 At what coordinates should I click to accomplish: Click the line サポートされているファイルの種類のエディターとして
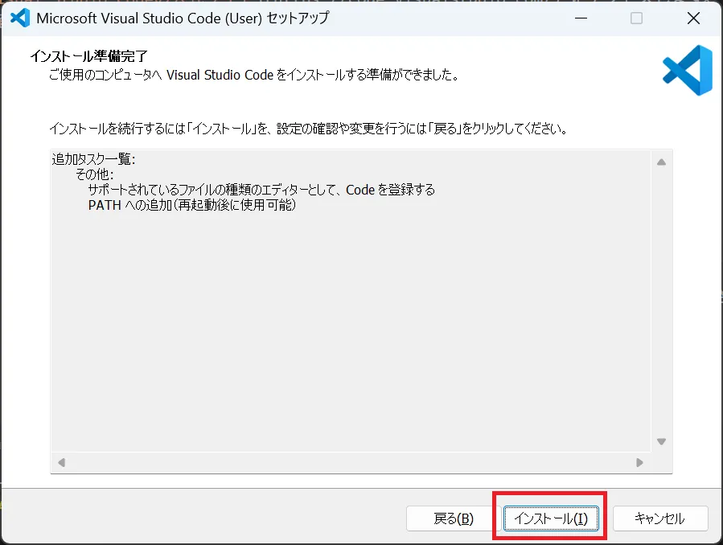pyautogui.click(x=261, y=190)
